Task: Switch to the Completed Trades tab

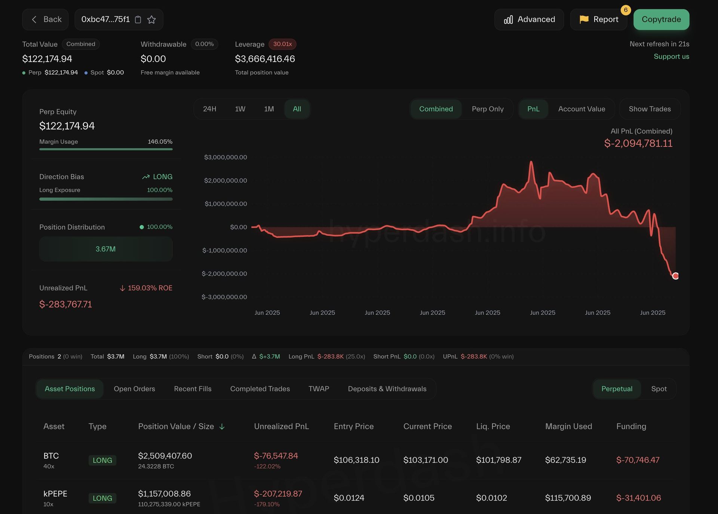Action: [260, 389]
